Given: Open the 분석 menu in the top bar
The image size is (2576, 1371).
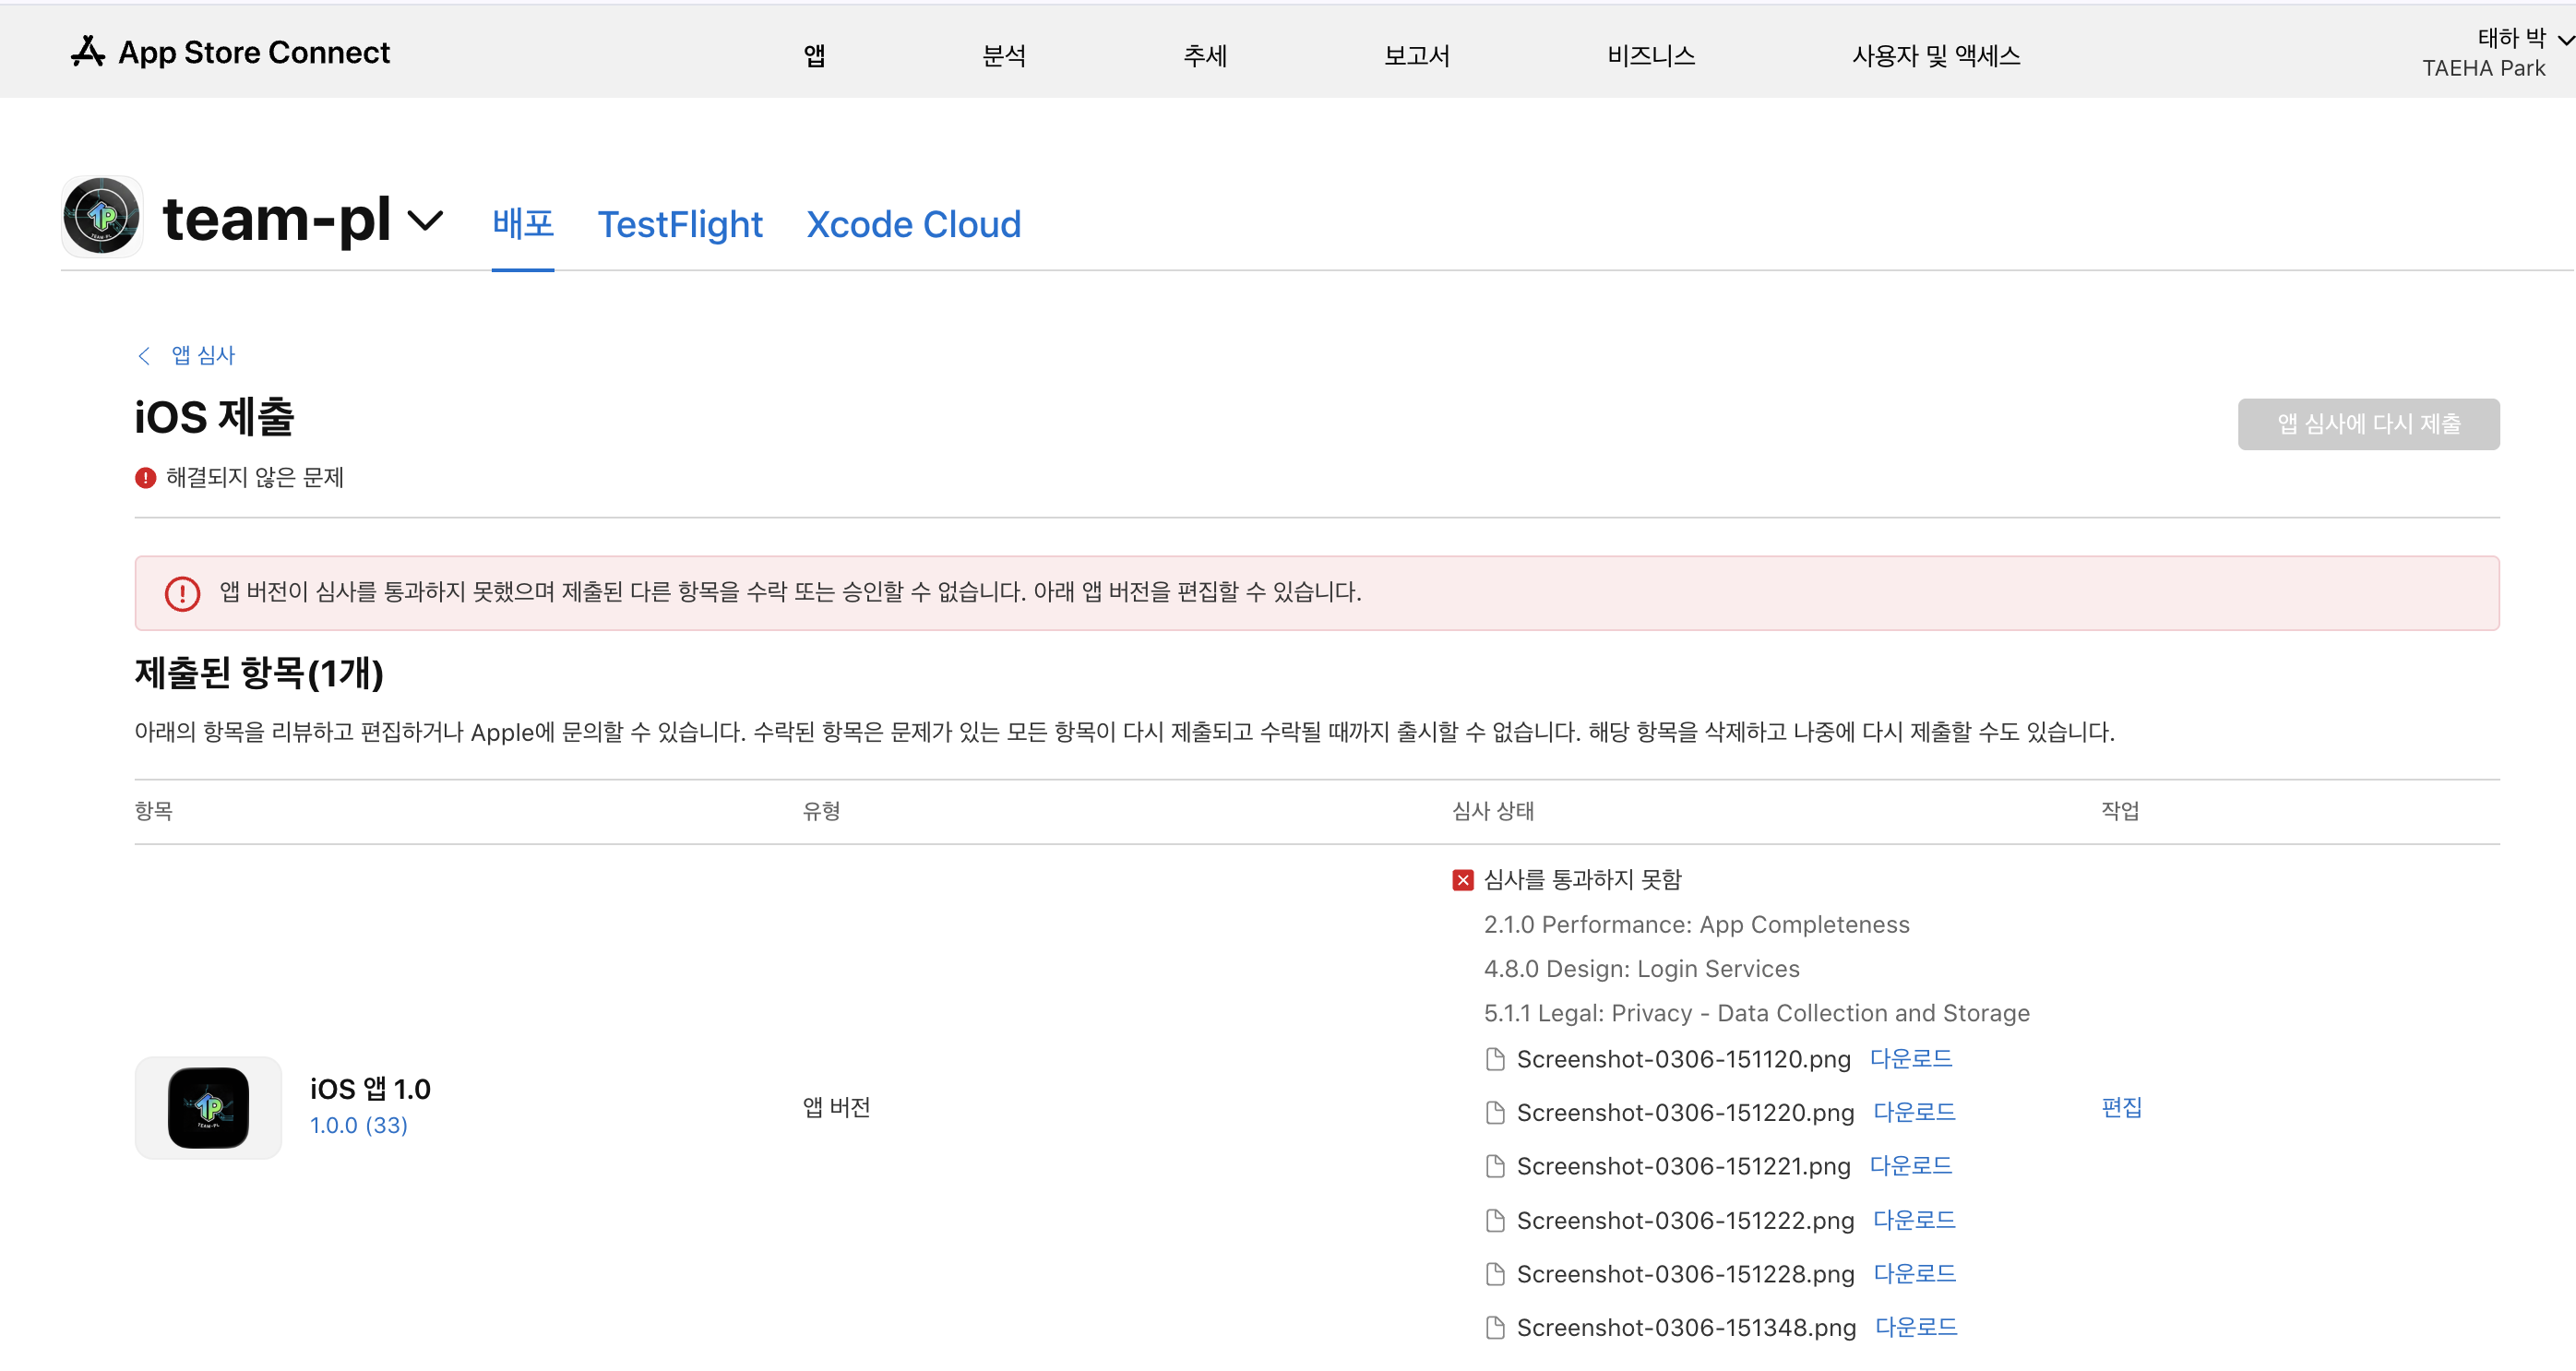Looking at the screenshot, I should tap(1003, 56).
